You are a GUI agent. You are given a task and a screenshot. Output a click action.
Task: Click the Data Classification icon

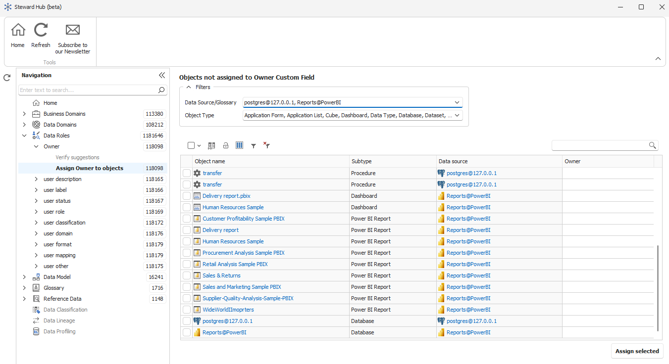tap(36, 310)
